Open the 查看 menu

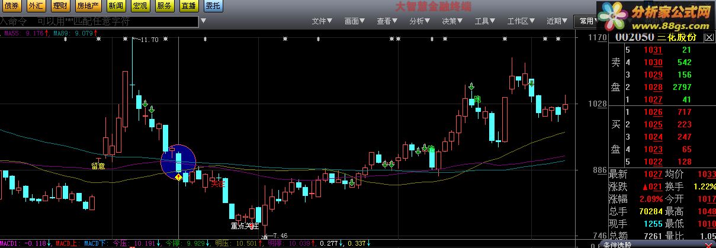[x=387, y=21]
